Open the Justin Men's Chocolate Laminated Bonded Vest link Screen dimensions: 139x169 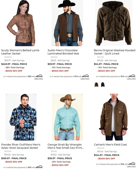point(63,52)
